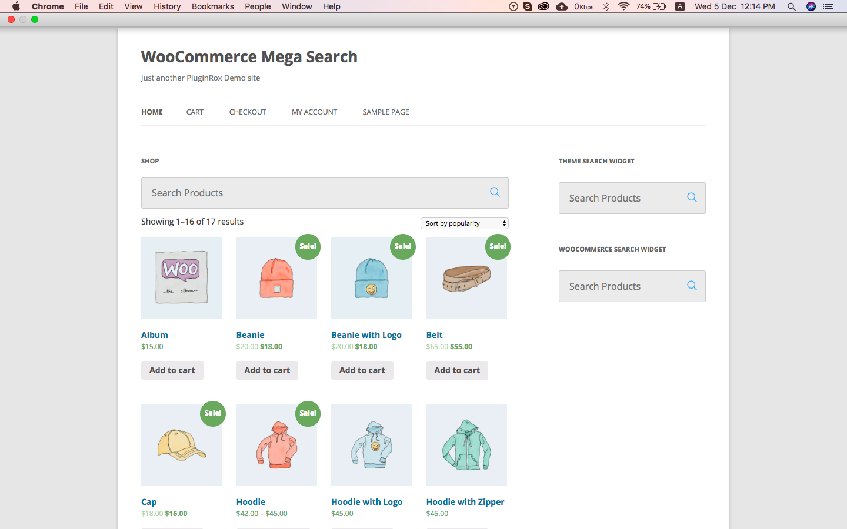
Task: Open the CART page link
Action: coord(195,112)
